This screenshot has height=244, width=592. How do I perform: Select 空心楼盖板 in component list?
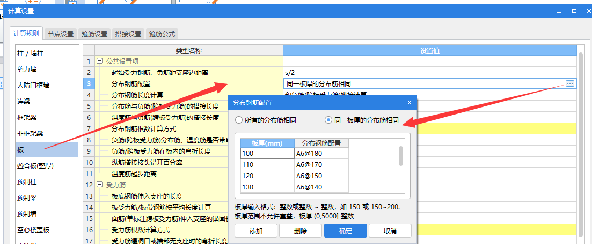click(x=47, y=230)
